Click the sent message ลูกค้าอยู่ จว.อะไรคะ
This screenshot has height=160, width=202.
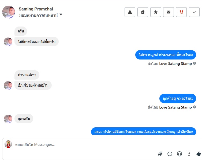pyautogui.click(x=178, y=98)
